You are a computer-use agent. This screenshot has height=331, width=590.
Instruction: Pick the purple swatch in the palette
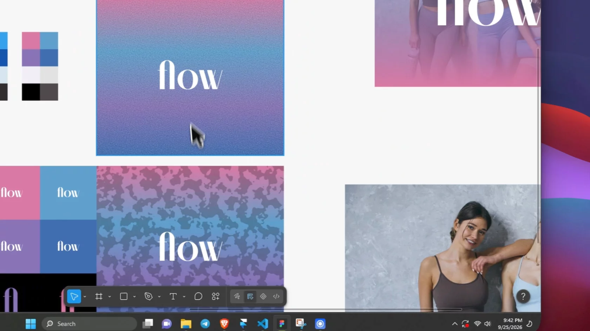pyautogui.click(x=31, y=58)
